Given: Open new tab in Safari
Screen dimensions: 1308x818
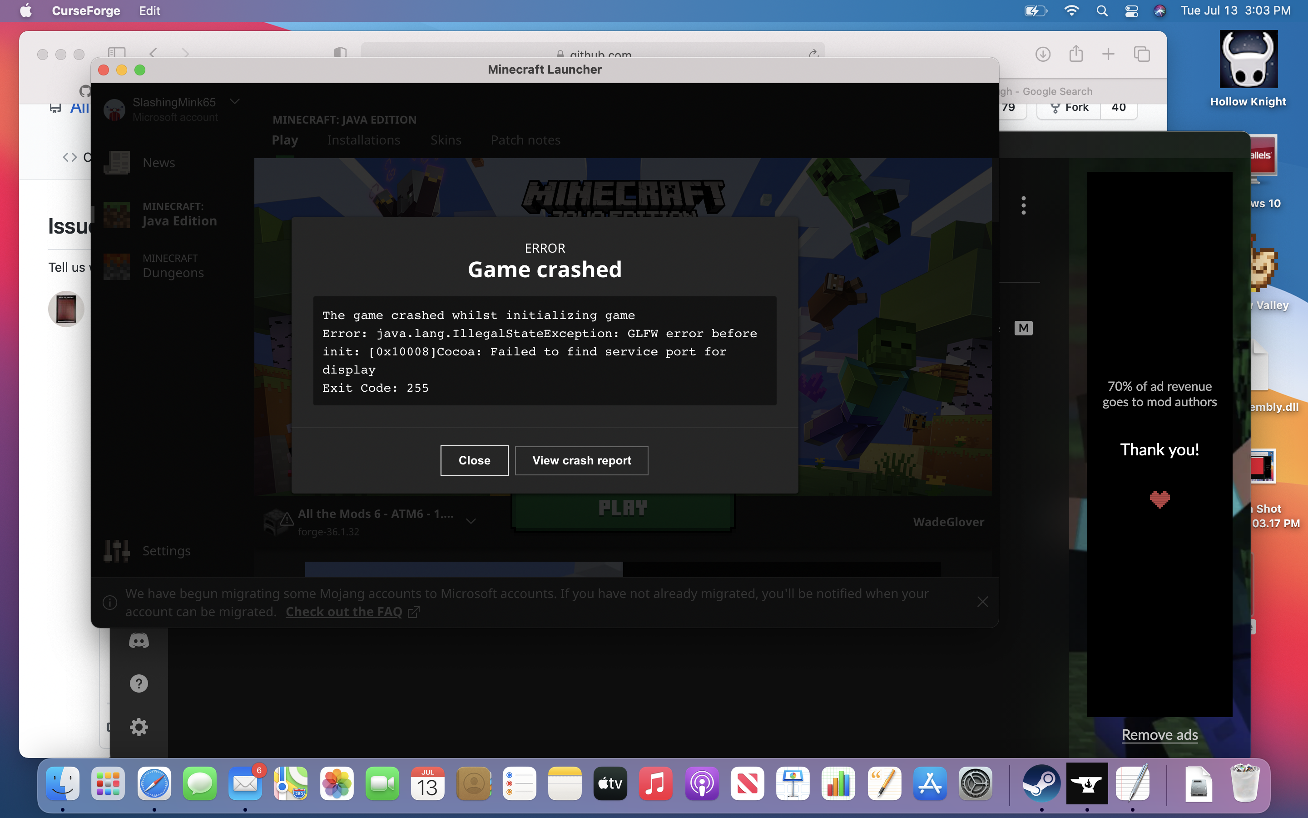Looking at the screenshot, I should (x=1108, y=54).
